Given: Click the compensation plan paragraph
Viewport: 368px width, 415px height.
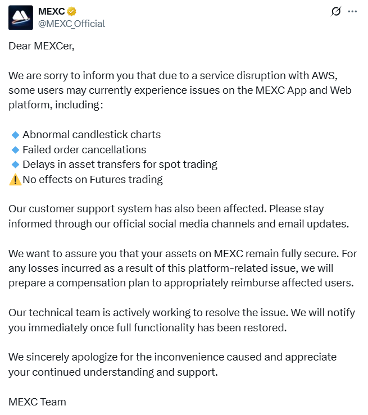Looking at the screenshot, I should [183, 268].
